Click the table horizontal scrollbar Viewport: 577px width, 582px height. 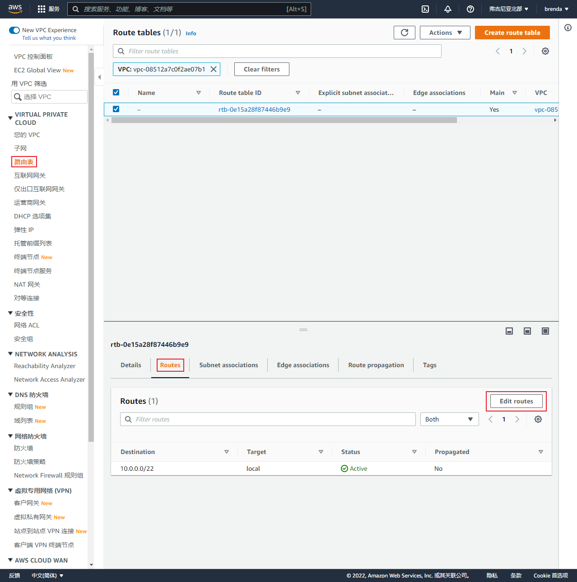(x=284, y=120)
